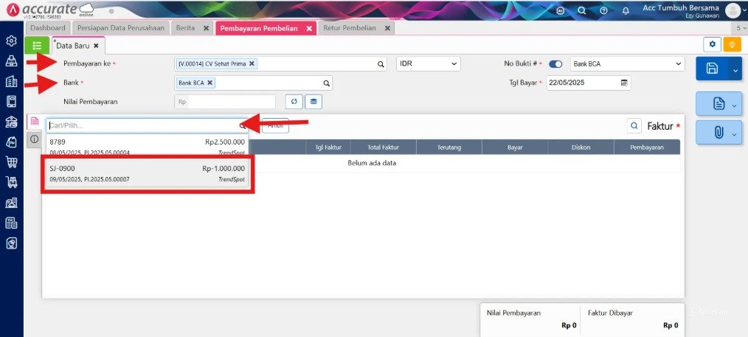
Task: Toggle the No Bukti automatic numbering switch
Action: (x=555, y=64)
